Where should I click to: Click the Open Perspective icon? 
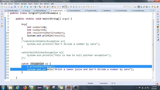click(x=135, y=7)
